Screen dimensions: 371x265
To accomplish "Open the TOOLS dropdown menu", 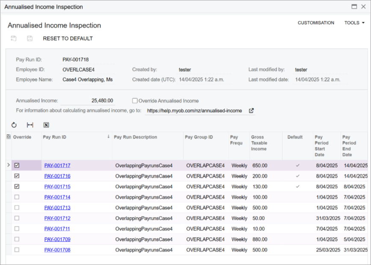I will point(354,23).
